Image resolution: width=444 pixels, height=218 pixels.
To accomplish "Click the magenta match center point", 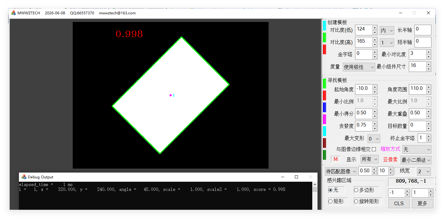I will tap(171, 95).
